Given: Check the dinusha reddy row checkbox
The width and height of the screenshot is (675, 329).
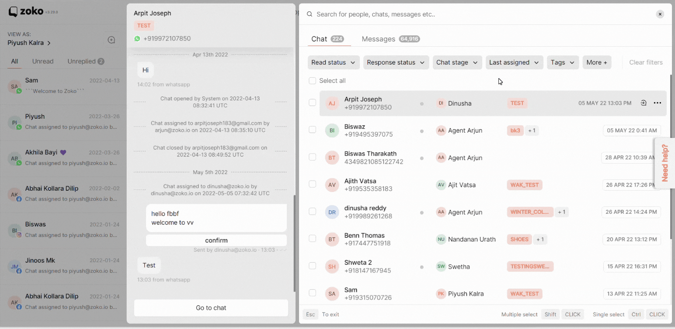Looking at the screenshot, I should coord(312,211).
